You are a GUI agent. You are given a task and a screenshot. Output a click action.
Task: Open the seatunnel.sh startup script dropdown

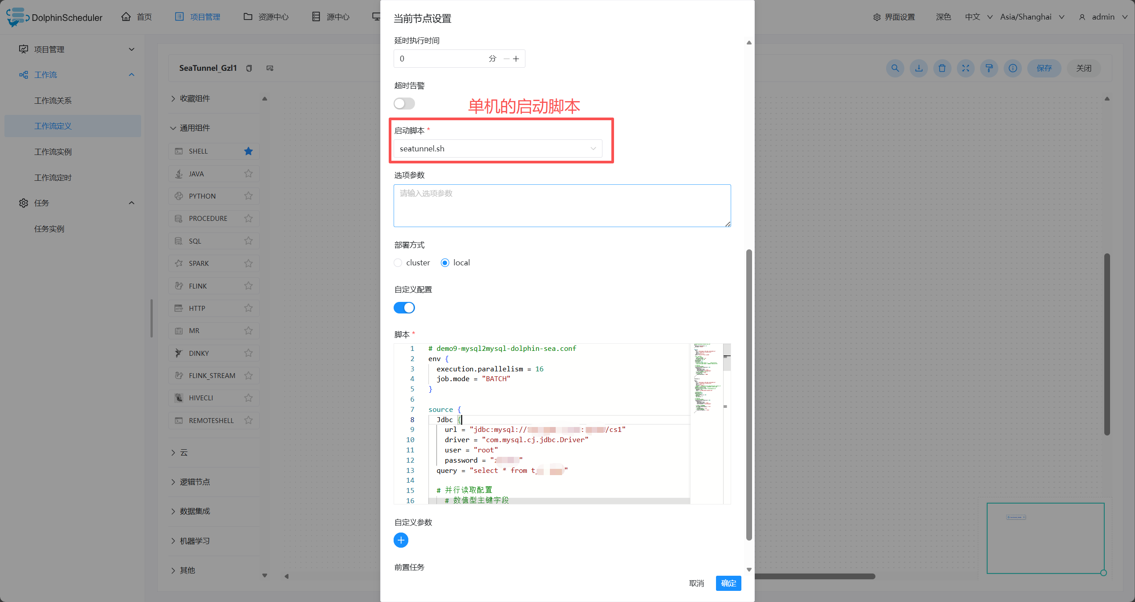point(497,149)
